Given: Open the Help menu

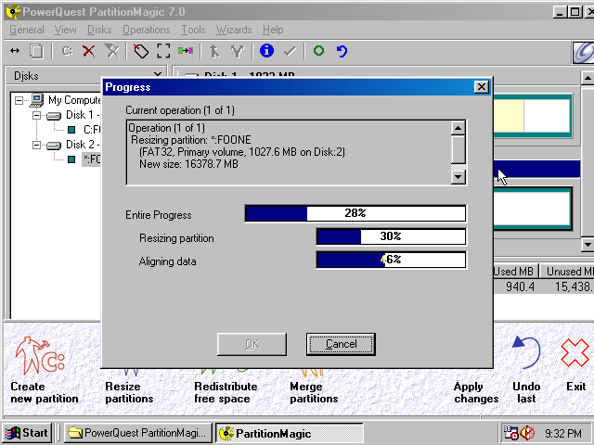Looking at the screenshot, I should [x=273, y=30].
